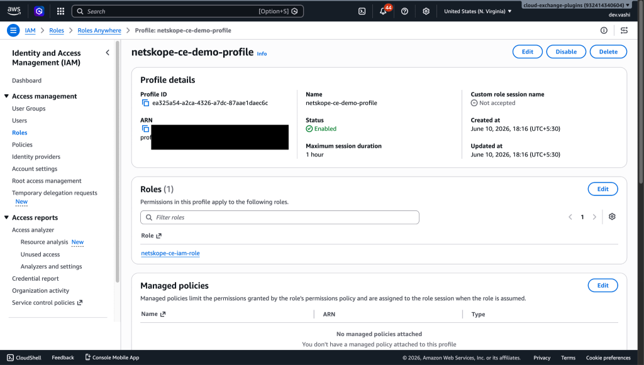
Task: Go to previous page of roles
Action: [x=570, y=217]
